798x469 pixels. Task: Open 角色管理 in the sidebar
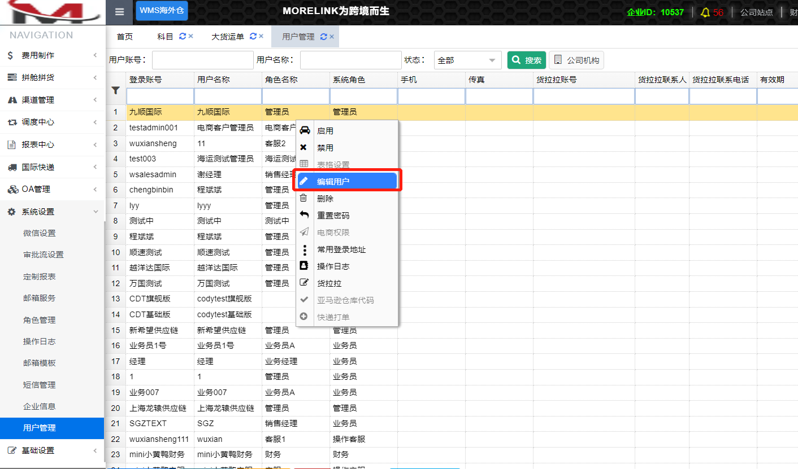click(40, 320)
